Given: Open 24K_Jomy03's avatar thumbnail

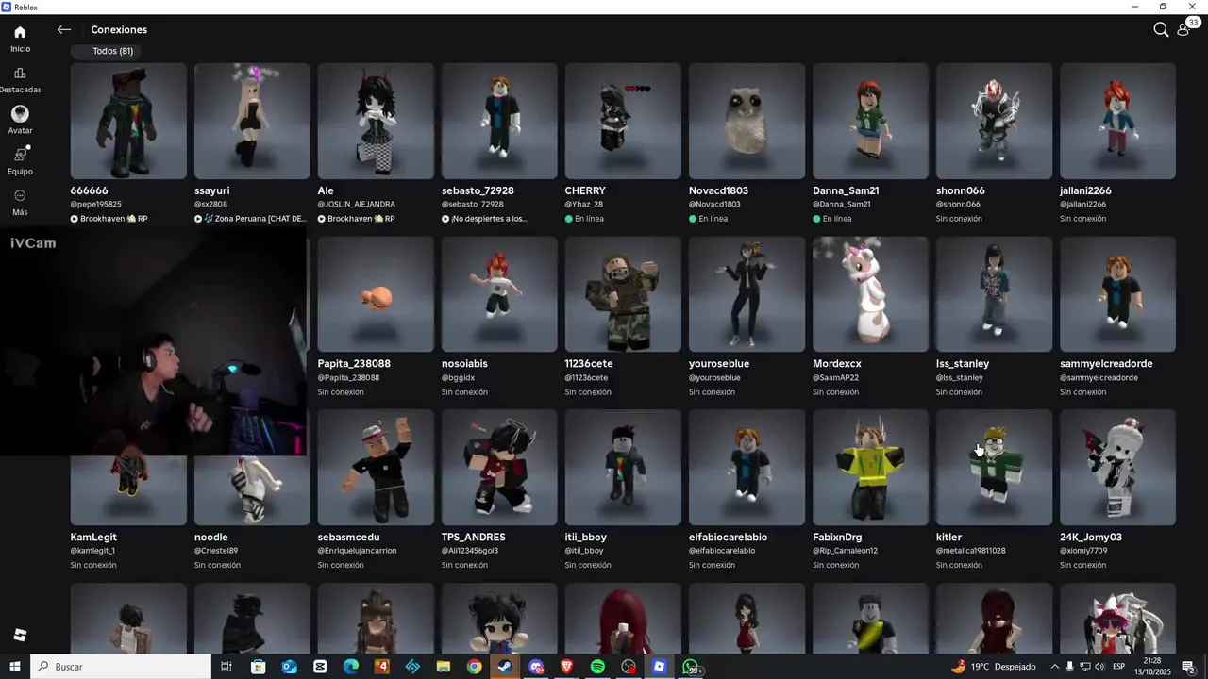Looking at the screenshot, I should pos(1117,468).
